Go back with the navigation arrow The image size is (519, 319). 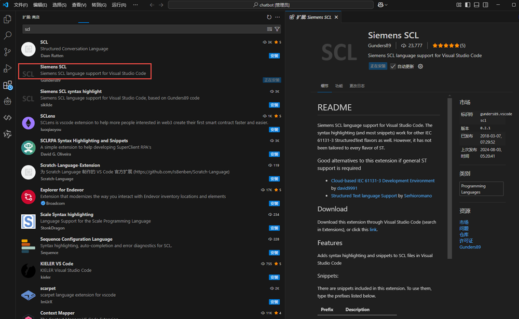(x=152, y=5)
